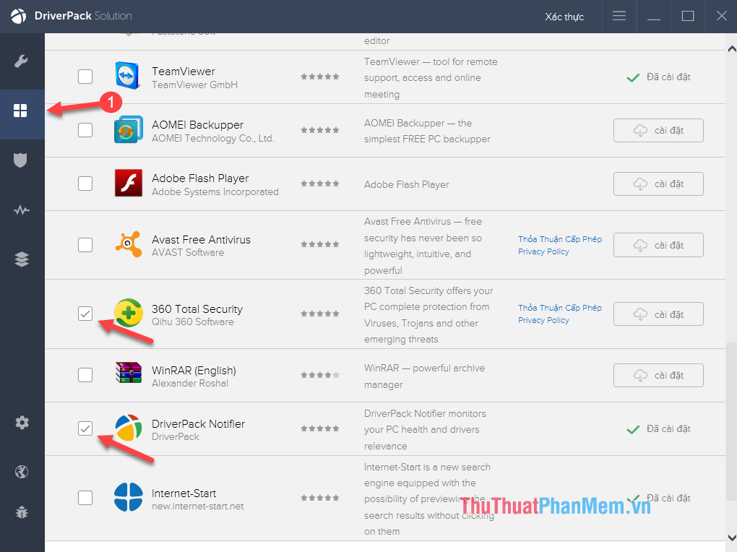Viewport: 737px width, 552px height.
Task: Click the WinRAR books icon
Action: [128, 375]
